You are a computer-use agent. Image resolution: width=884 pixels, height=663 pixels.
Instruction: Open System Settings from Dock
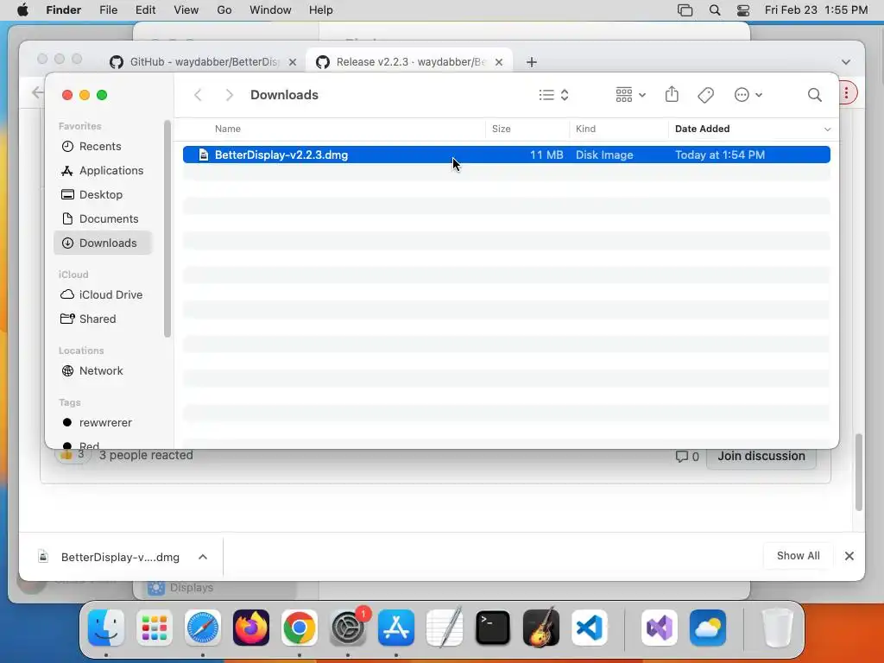point(348,628)
